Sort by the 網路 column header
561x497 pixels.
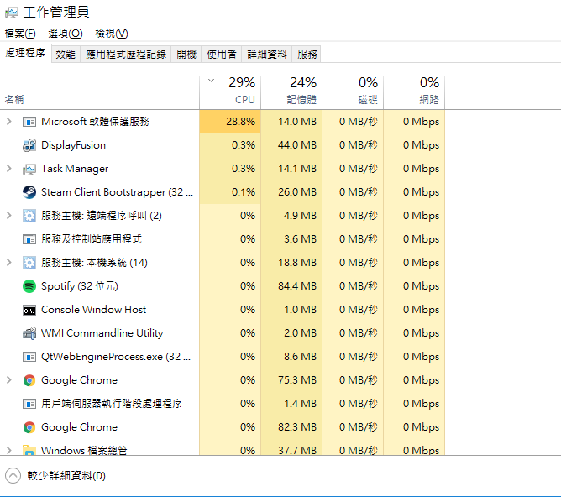tap(429, 99)
